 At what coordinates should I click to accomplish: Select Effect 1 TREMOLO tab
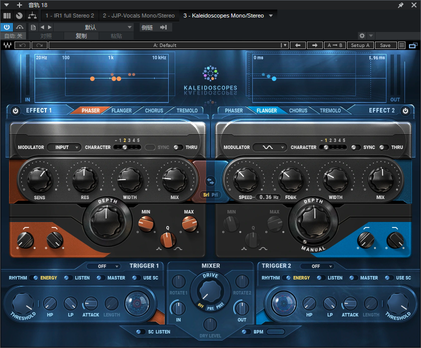pos(187,110)
